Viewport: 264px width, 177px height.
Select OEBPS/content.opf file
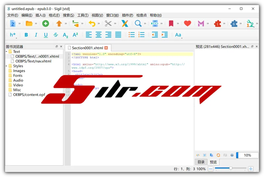(29, 95)
